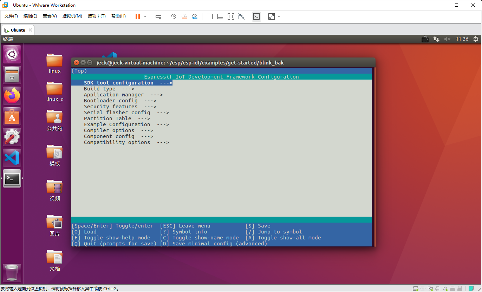The width and height of the screenshot is (482, 292).
Task: Click the stretch guest display icon
Action: click(x=272, y=16)
